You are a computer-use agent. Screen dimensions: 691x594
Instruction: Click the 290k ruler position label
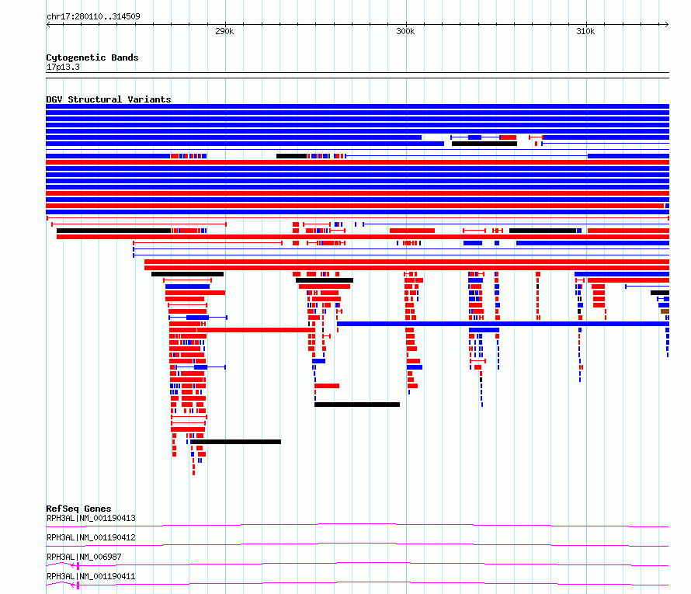point(224,31)
